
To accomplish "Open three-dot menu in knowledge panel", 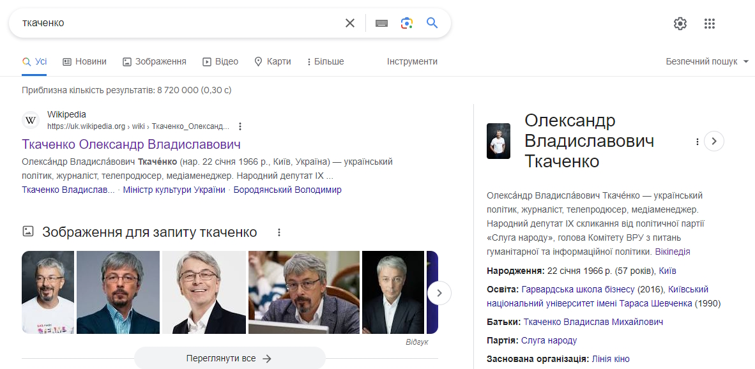I will 698,142.
